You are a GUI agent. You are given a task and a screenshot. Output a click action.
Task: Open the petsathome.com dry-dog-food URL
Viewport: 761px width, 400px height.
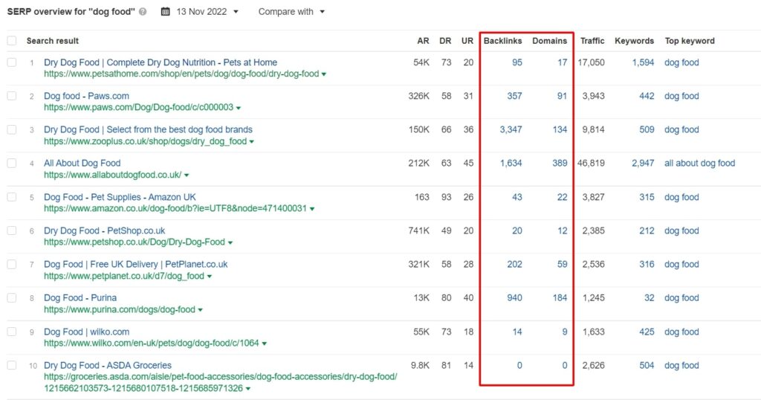click(181, 74)
